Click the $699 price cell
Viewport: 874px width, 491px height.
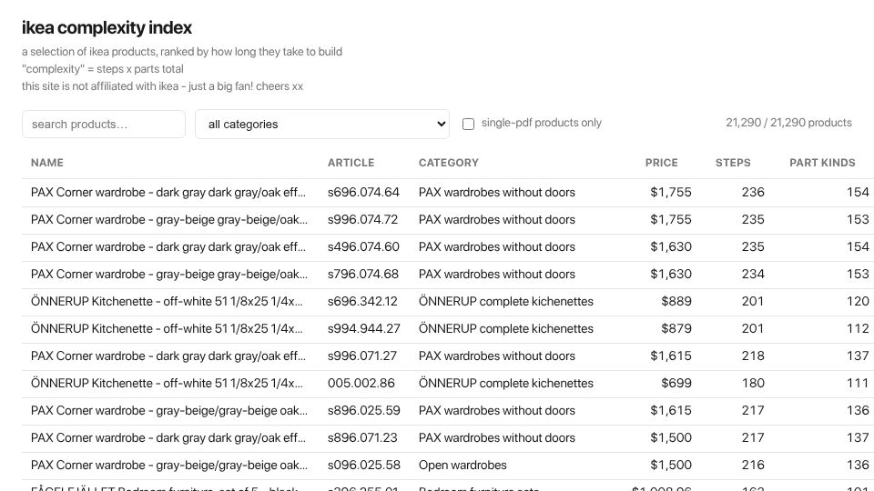[x=676, y=383]
